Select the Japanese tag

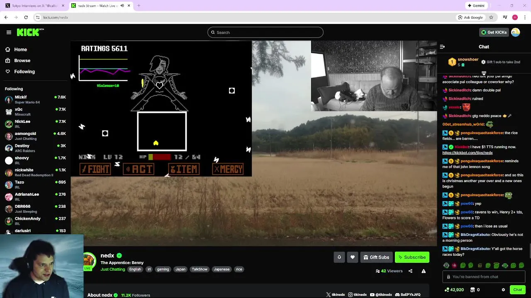[x=222, y=269]
